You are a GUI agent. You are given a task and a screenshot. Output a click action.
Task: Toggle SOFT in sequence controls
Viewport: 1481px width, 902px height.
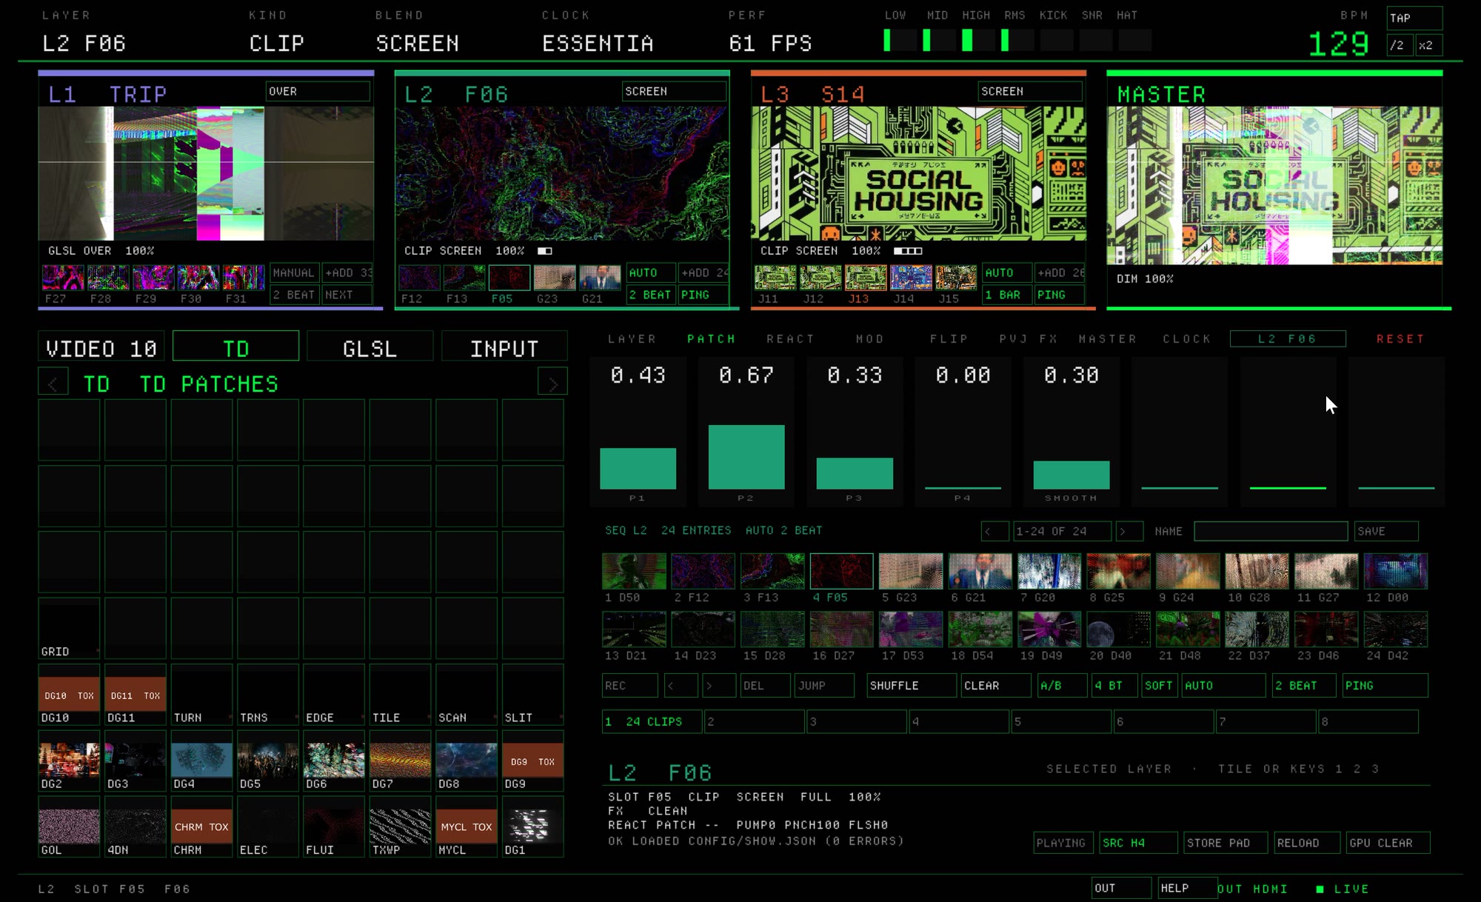[x=1159, y=686]
